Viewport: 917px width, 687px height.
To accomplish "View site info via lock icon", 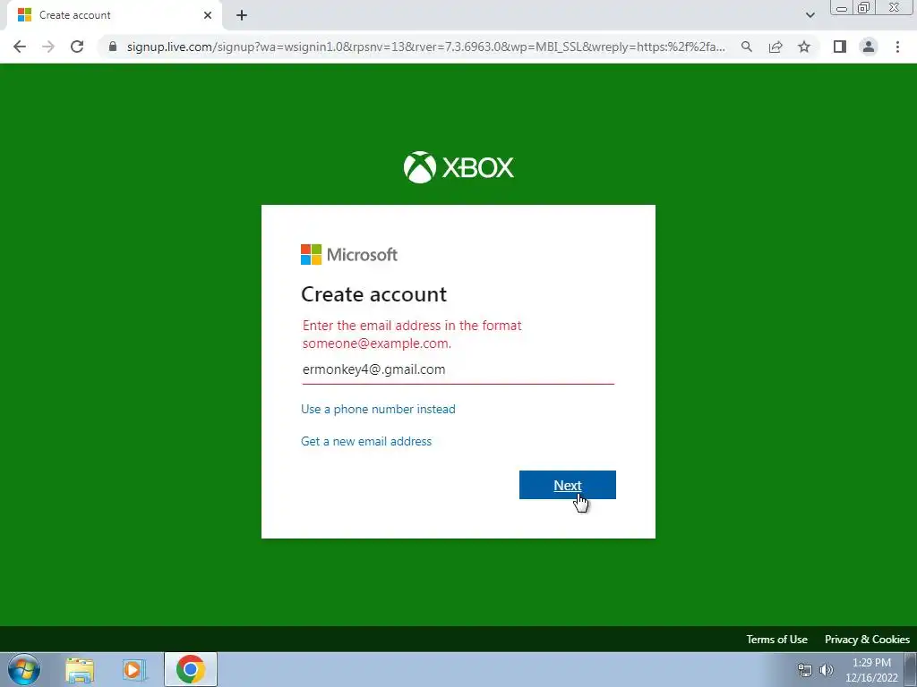I will (113, 47).
